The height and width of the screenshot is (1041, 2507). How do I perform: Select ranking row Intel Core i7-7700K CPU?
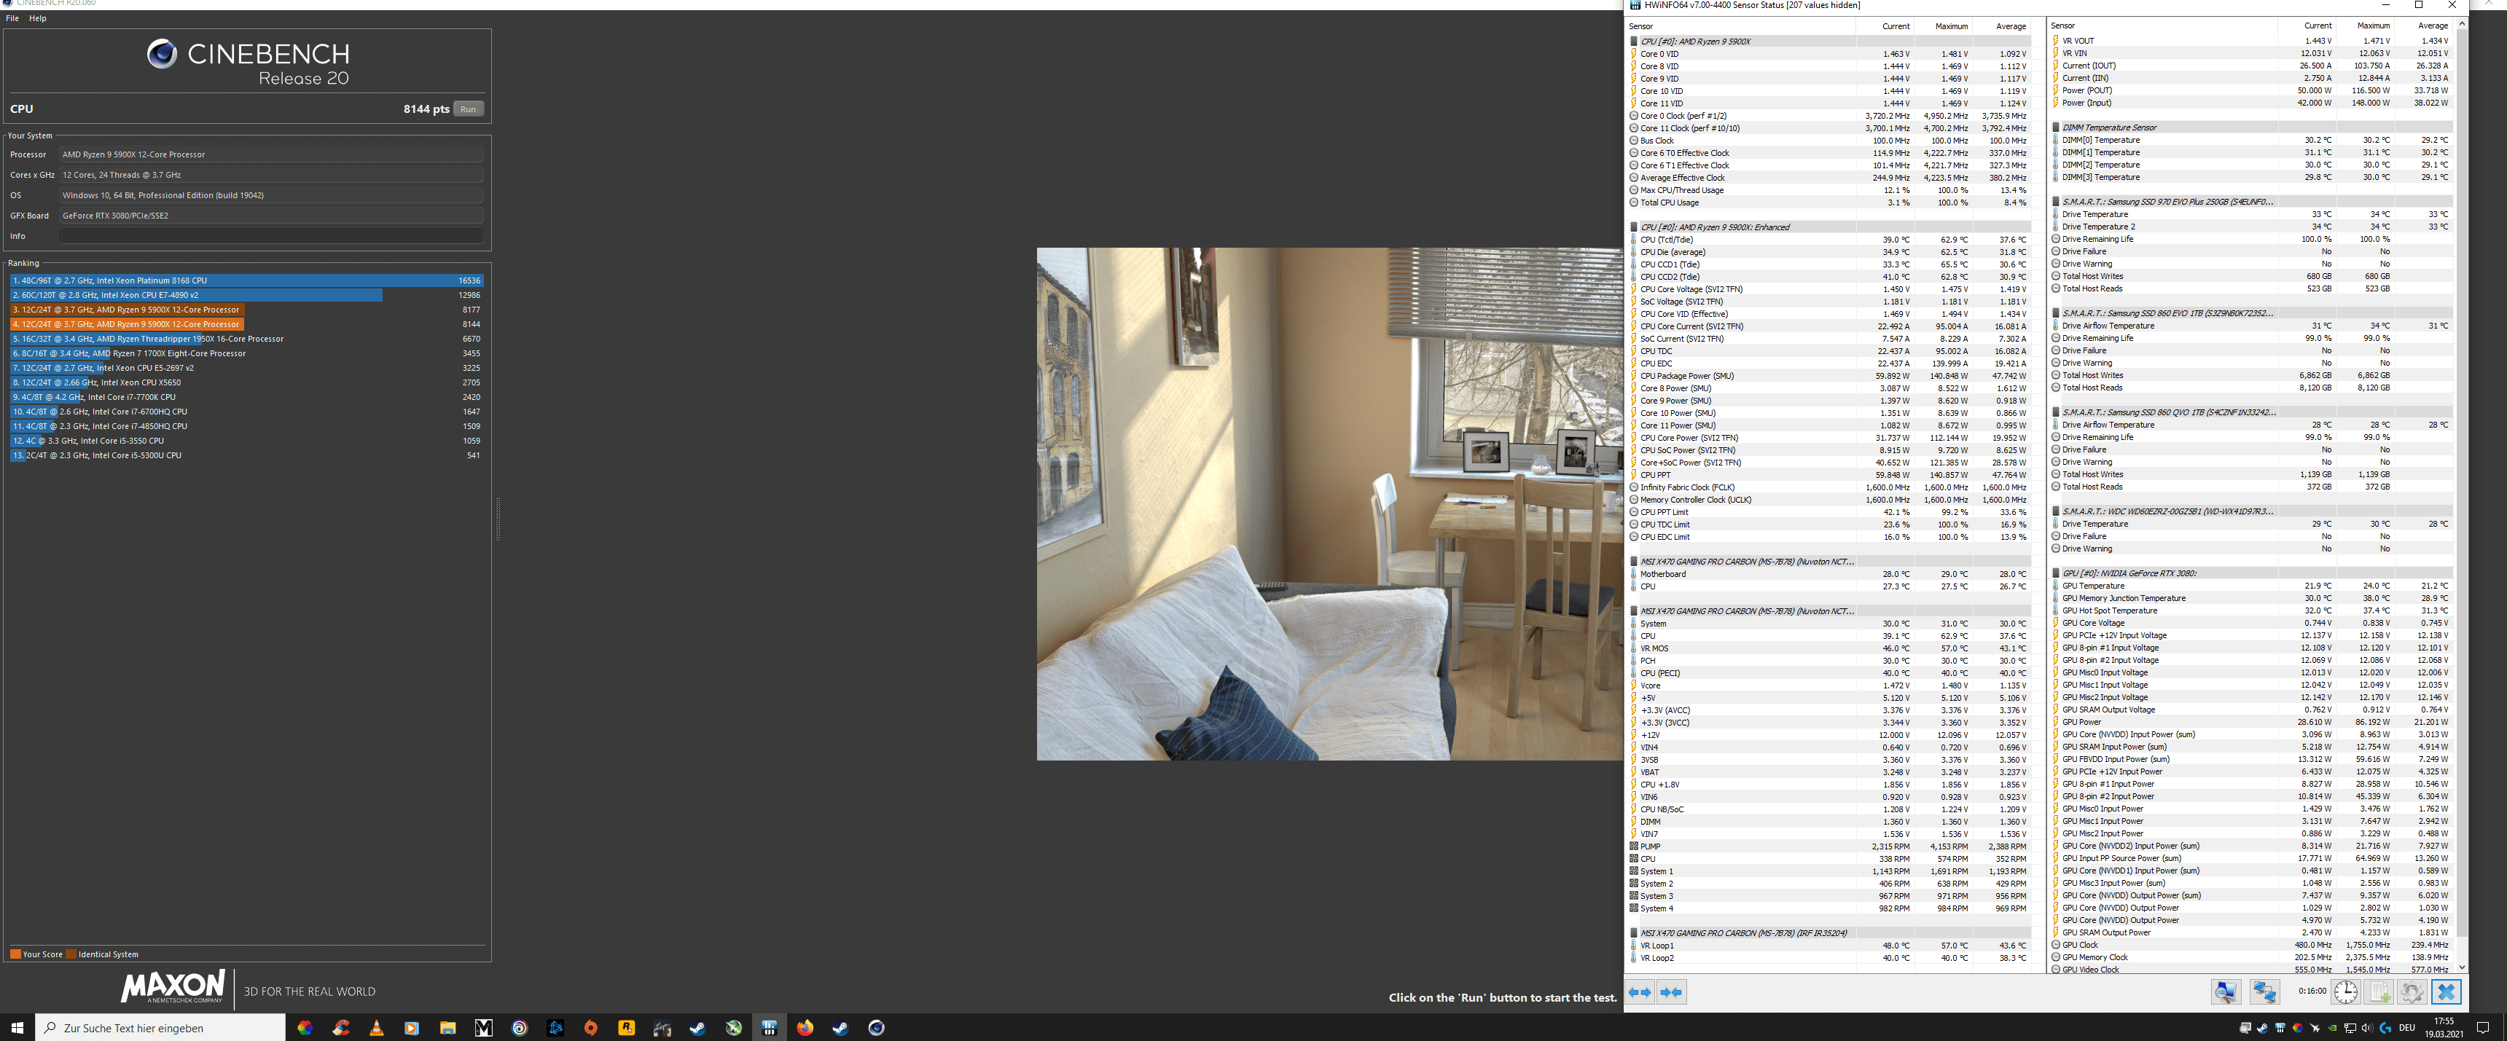pyautogui.click(x=247, y=397)
